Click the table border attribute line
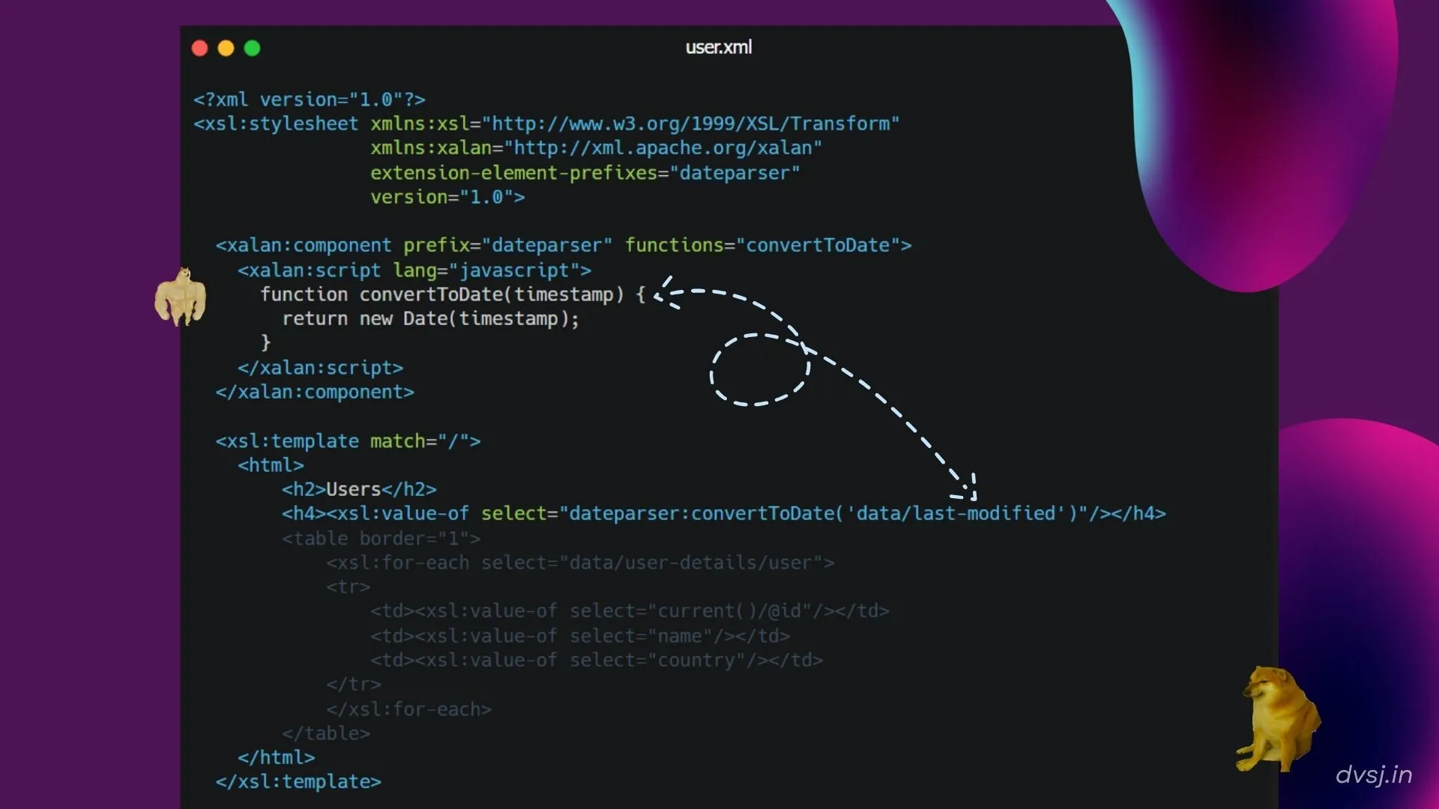1439x809 pixels. (382, 538)
